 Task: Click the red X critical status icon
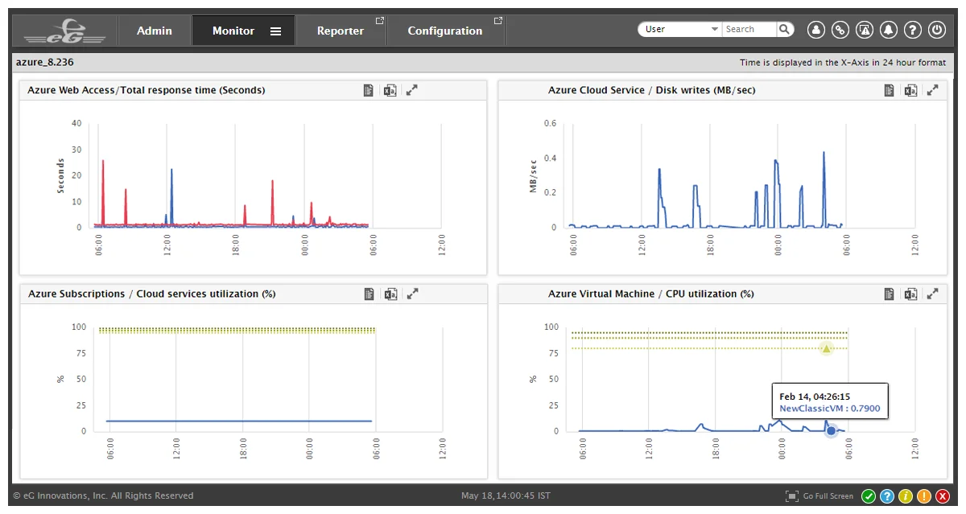point(943,496)
